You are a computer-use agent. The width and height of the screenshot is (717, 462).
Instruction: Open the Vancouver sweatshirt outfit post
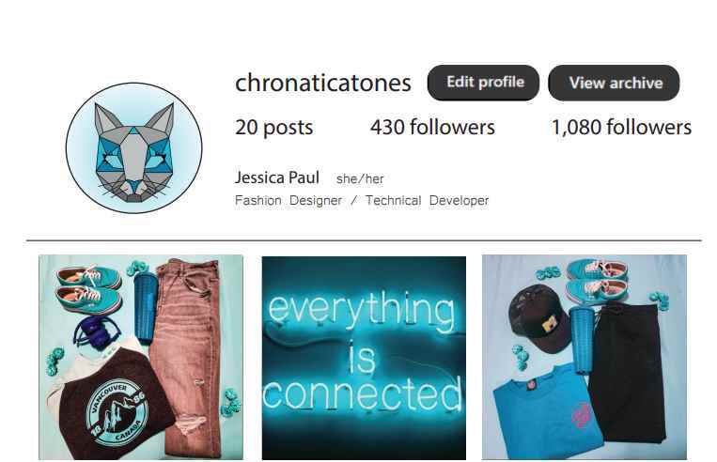141,357
